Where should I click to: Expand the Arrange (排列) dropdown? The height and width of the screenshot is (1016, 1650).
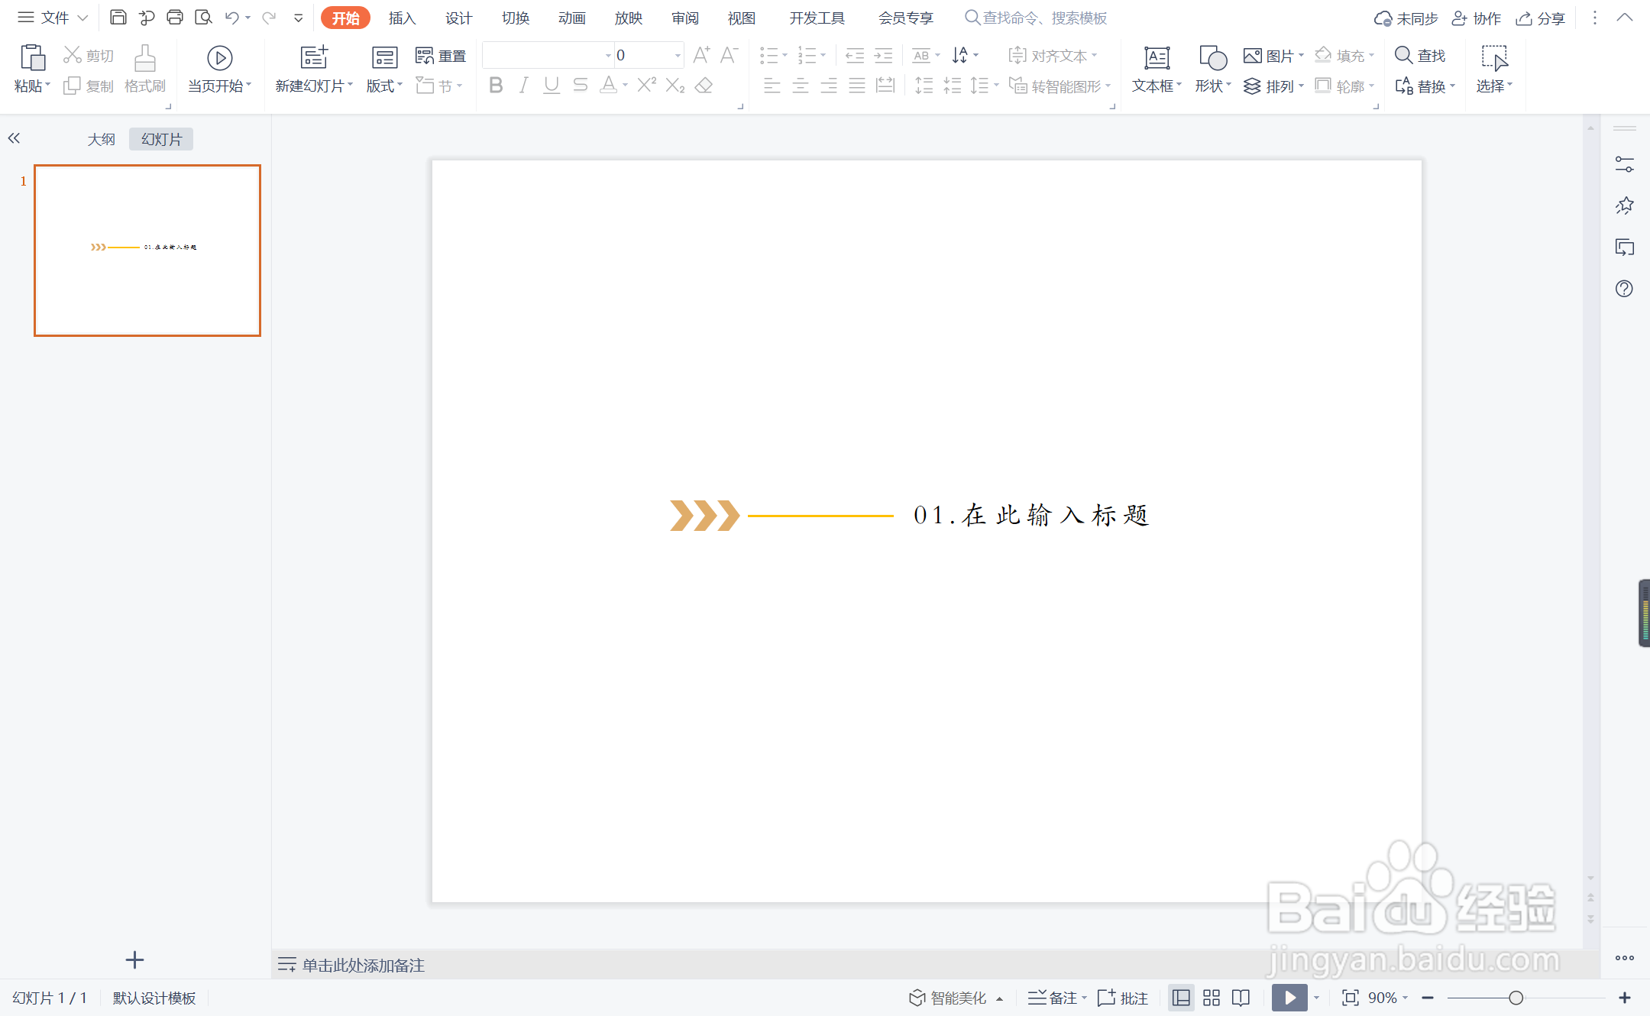pyautogui.click(x=1273, y=86)
